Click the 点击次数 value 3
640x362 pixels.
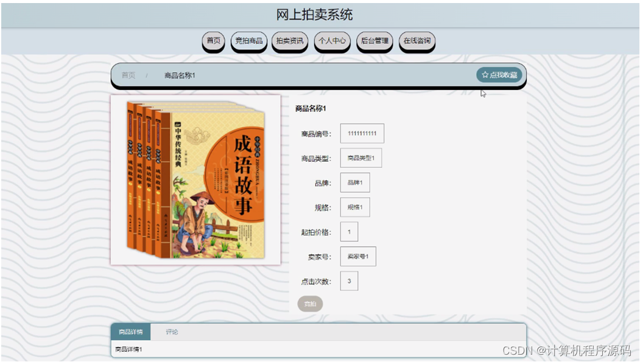pyautogui.click(x=349, y=281)
